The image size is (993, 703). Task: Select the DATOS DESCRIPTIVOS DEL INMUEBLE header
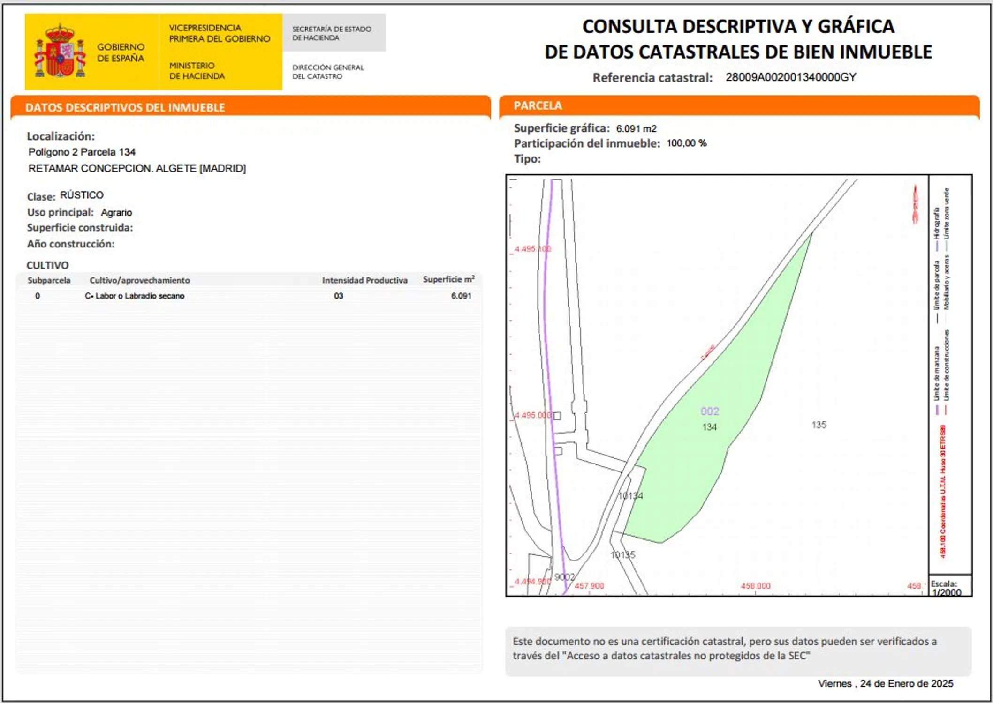[125, 108]
